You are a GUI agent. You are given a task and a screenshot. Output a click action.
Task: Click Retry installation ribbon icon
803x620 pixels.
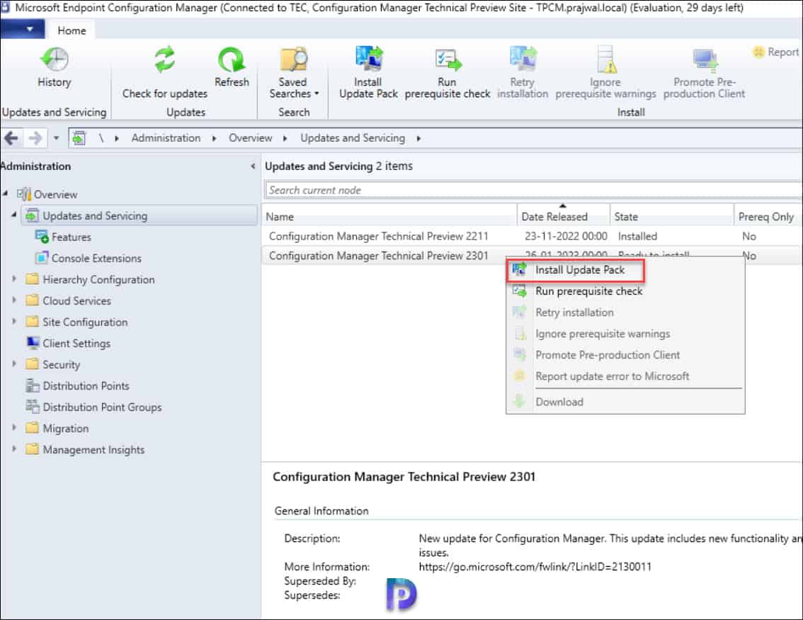(x=523, y=58)
